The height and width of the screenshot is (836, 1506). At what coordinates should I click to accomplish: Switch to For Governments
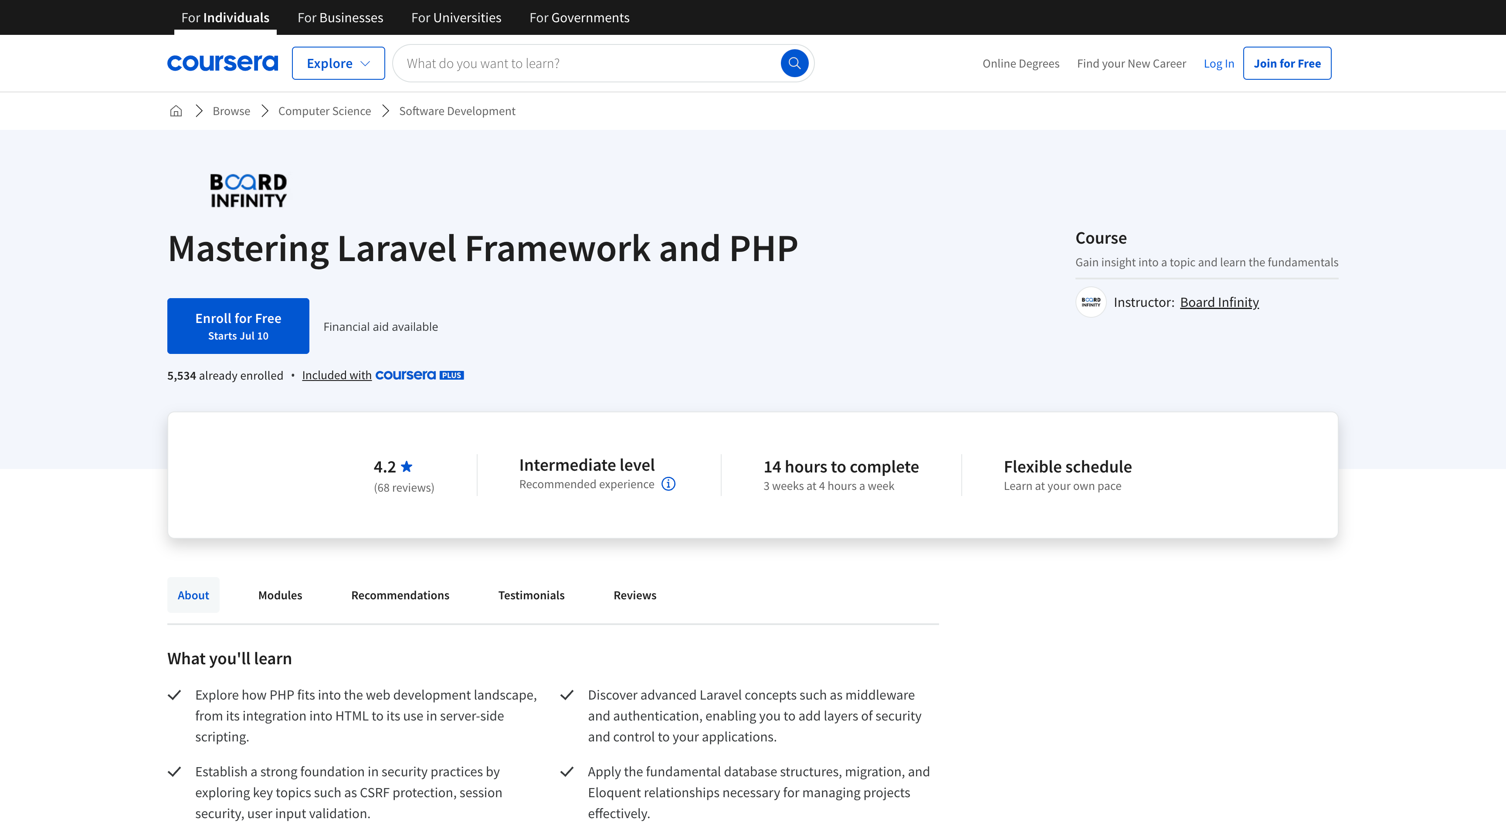[580, 17]
